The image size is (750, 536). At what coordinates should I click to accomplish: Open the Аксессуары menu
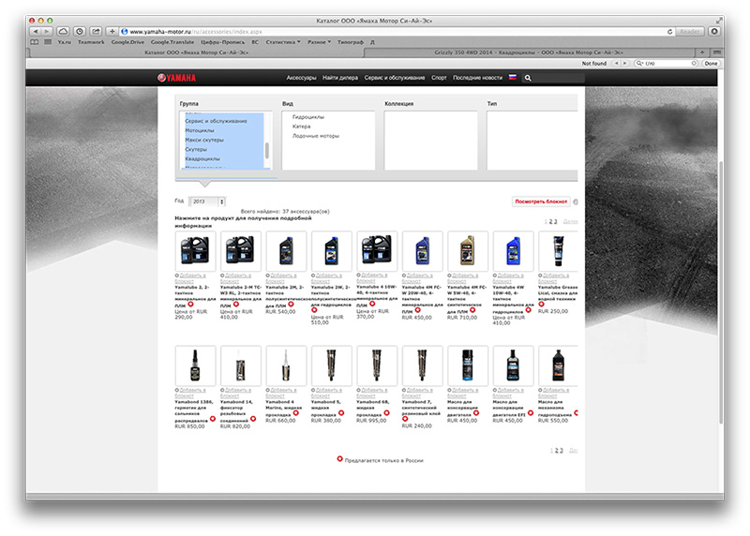[301, 78]
